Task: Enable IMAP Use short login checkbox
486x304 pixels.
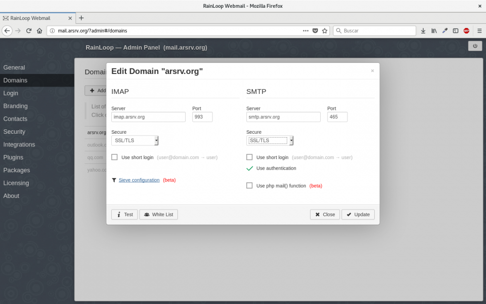Action: pos(114,157)
